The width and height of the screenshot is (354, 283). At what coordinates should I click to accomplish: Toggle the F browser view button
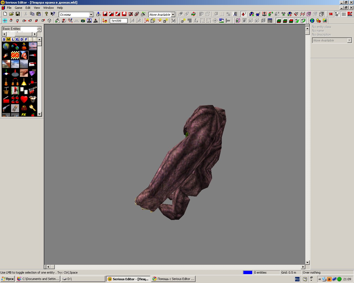click(26, 40)
